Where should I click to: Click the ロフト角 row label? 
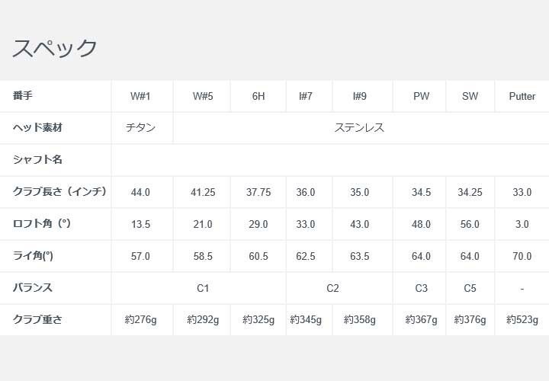tap(42, 224)
